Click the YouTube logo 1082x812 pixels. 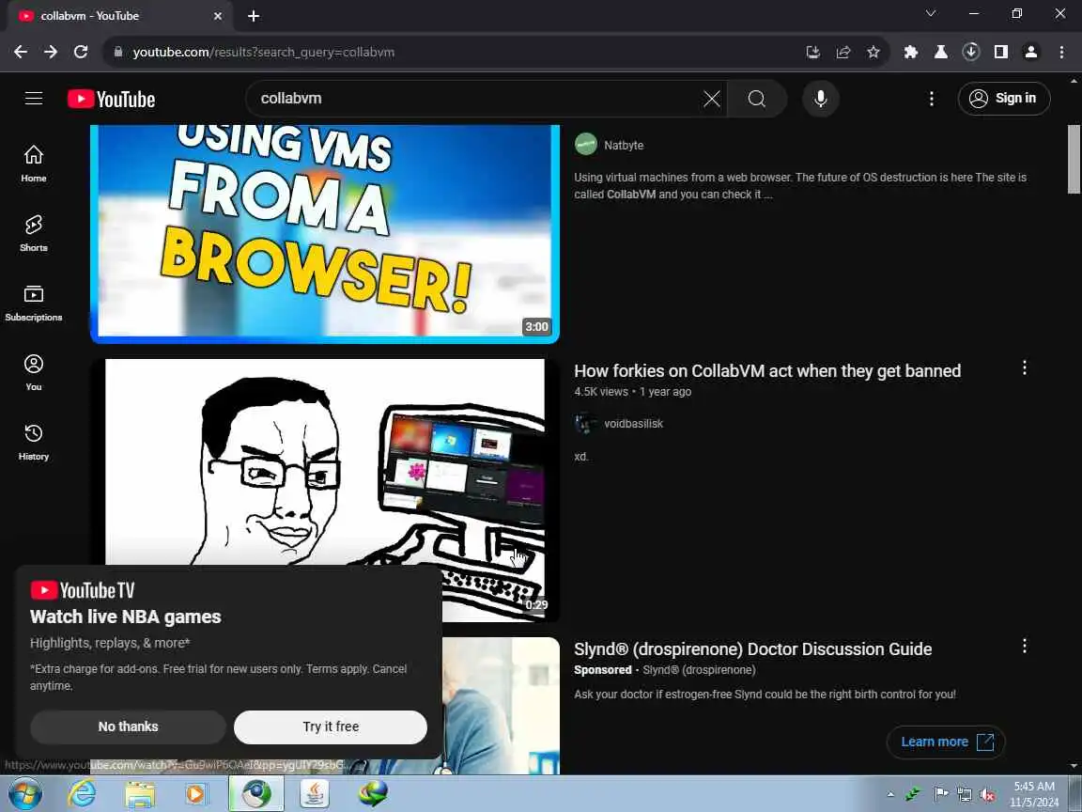tap(111, 100)
